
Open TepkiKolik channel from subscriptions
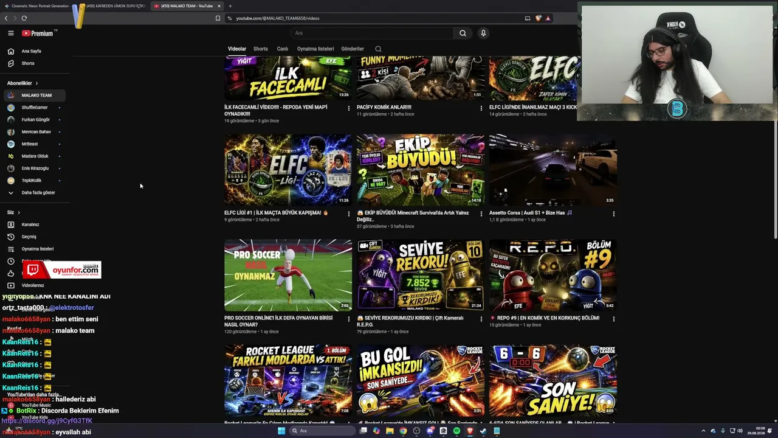click(x=34, y=181)
